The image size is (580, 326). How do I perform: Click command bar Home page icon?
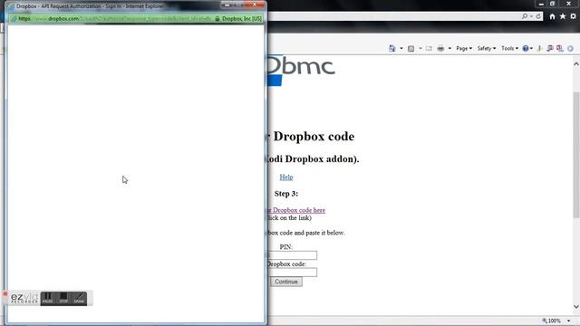tap(392, 48)
